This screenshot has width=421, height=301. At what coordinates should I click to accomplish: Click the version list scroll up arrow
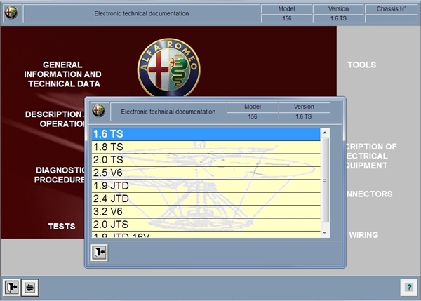[325, 133]
